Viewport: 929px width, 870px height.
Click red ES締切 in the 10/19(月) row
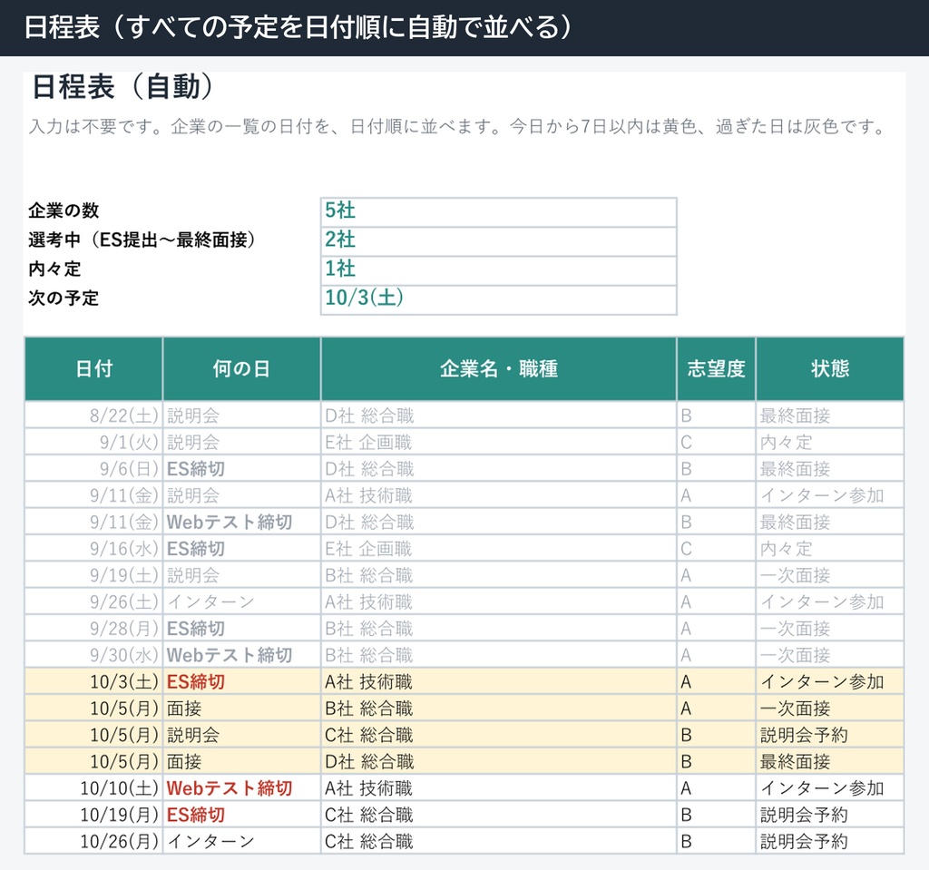[196, 815]
